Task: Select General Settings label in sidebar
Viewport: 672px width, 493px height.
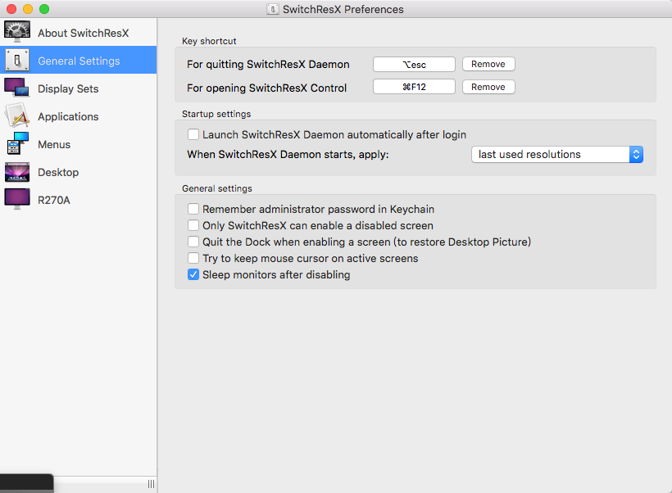Action: click(79, 61)
